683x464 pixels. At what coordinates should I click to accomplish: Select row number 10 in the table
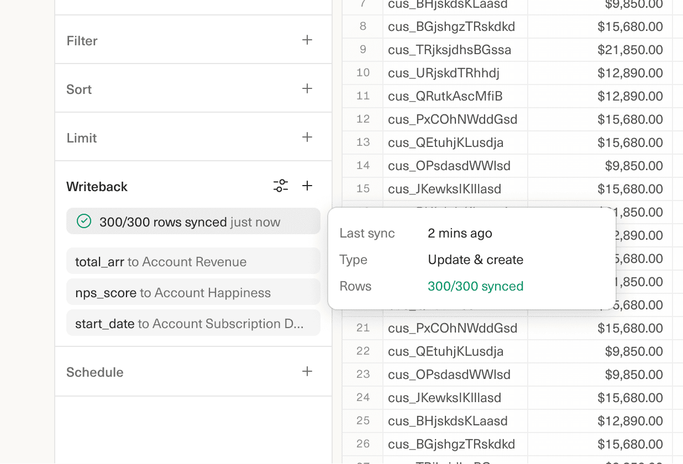(x=362, y=72)
